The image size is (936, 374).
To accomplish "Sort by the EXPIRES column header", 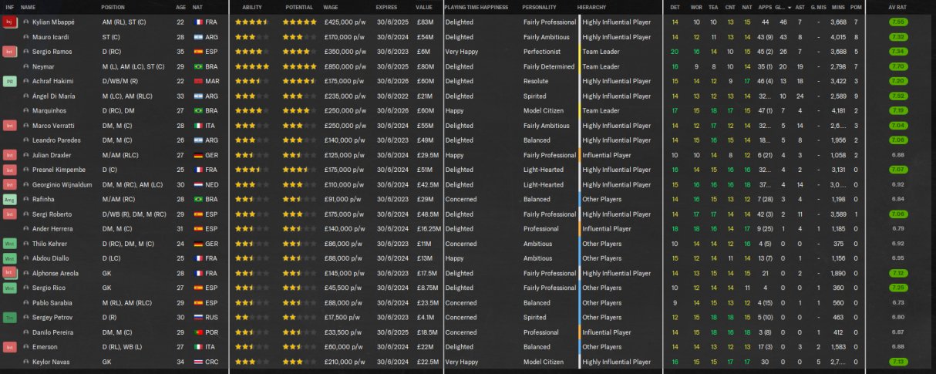I will coord(387,7).
